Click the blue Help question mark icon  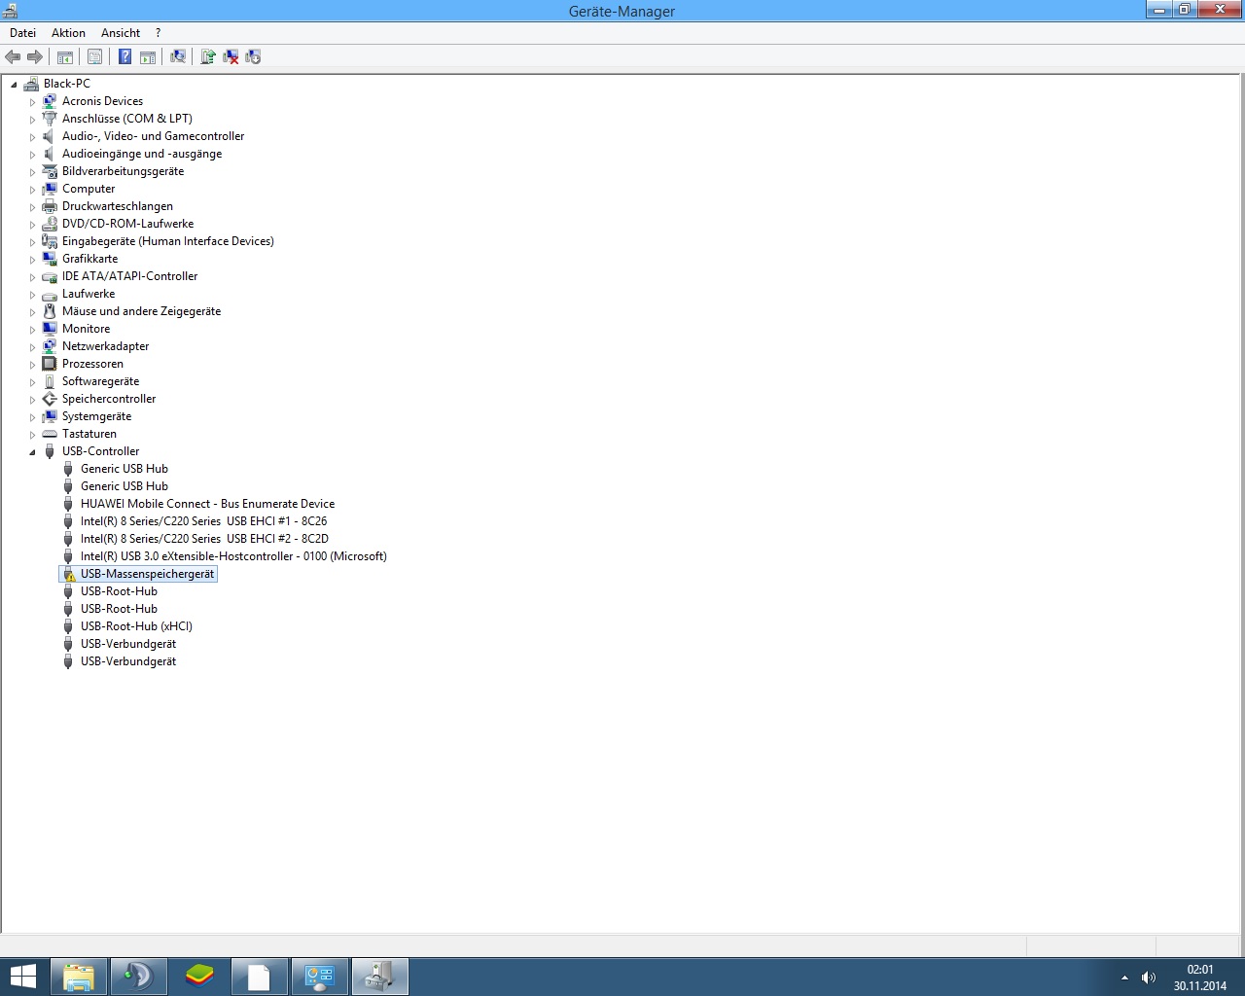(124, 57)
